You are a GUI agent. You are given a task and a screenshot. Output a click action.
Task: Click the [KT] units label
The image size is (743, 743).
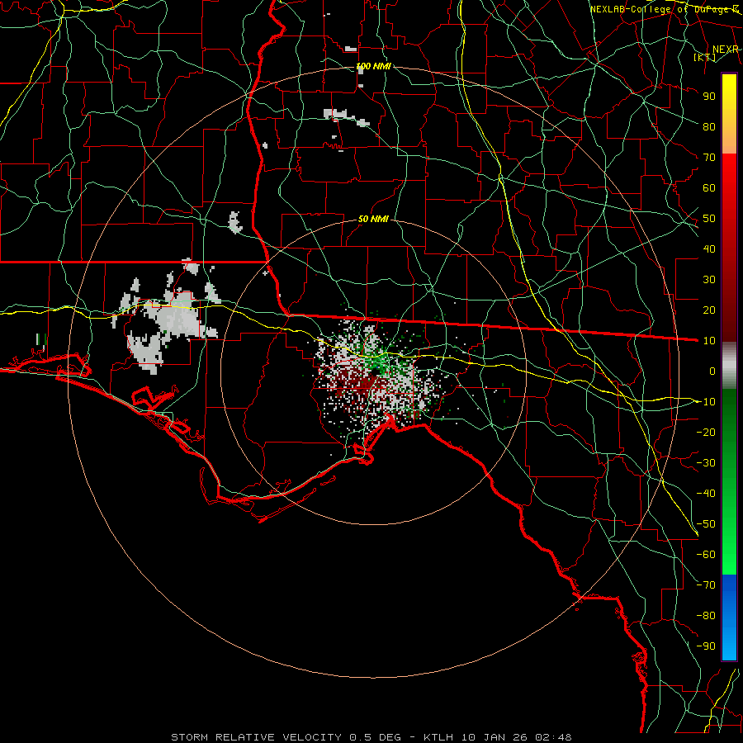704,57
